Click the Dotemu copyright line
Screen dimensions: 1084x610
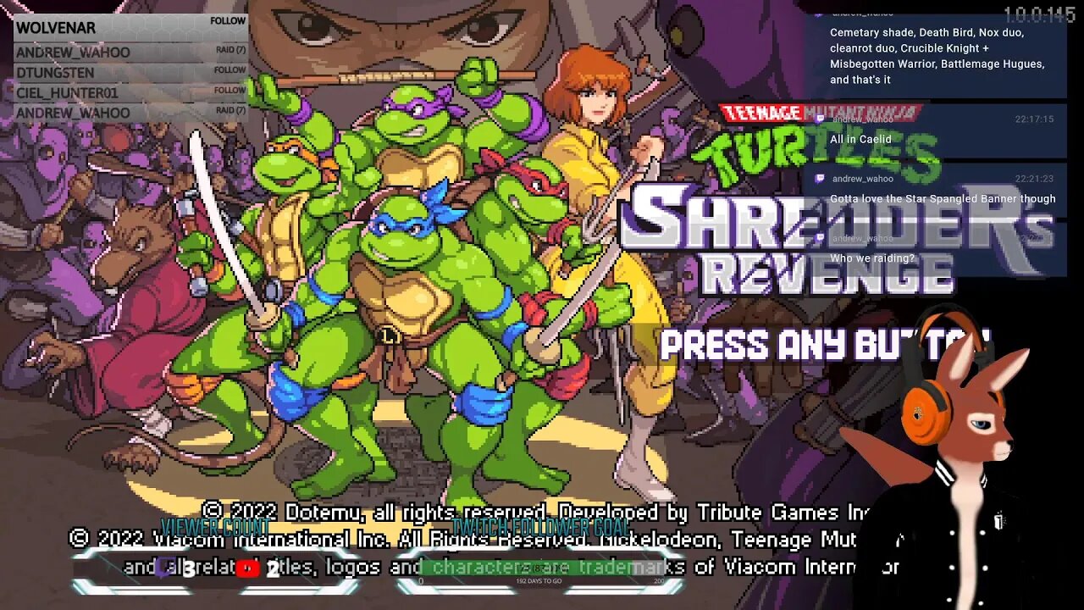click(538, 512)
